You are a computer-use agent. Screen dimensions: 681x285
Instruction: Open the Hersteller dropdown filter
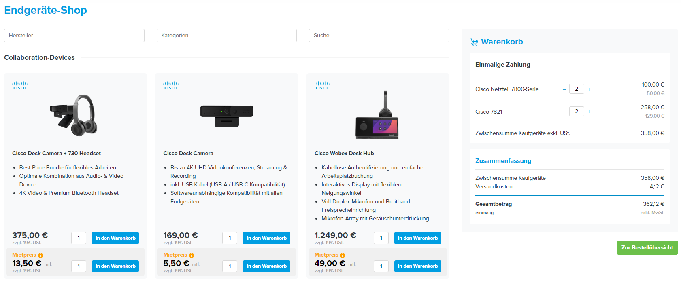click(x=74, y=35)
